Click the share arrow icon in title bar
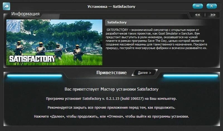Viewport: 223px width, 131px height. pyautogui.click(x=6, y=6)
